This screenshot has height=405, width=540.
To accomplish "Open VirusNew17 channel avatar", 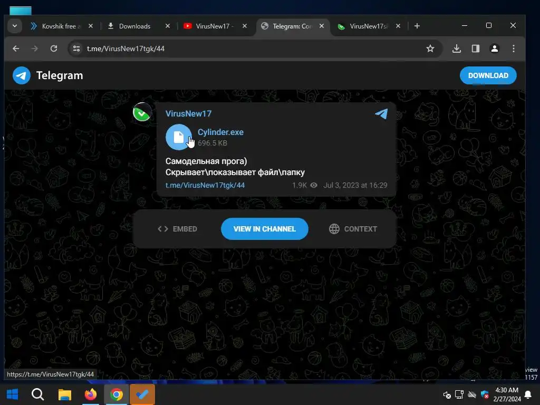I will tap(142, 112).
